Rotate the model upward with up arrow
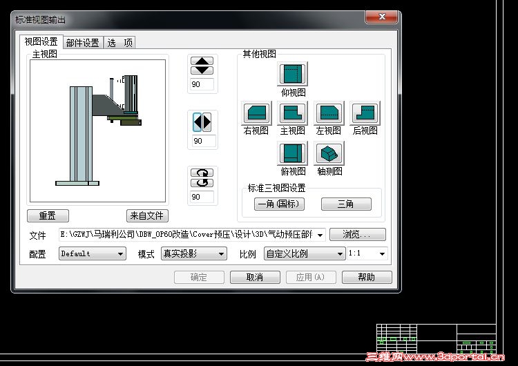This screenshot has width=518, height=366. [202, 61]
